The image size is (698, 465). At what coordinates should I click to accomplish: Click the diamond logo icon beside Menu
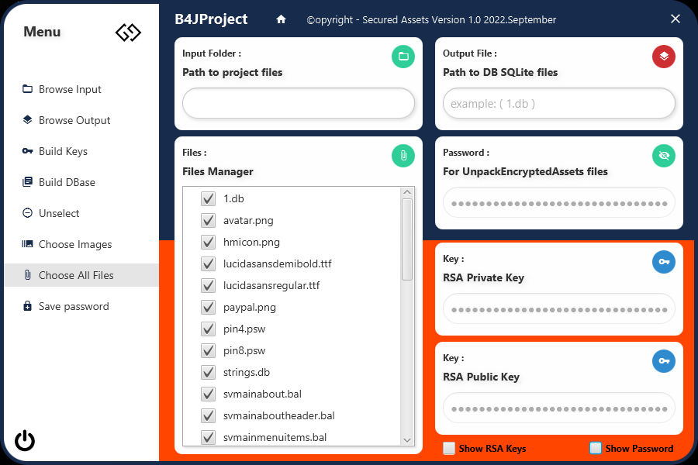point(128,33)
